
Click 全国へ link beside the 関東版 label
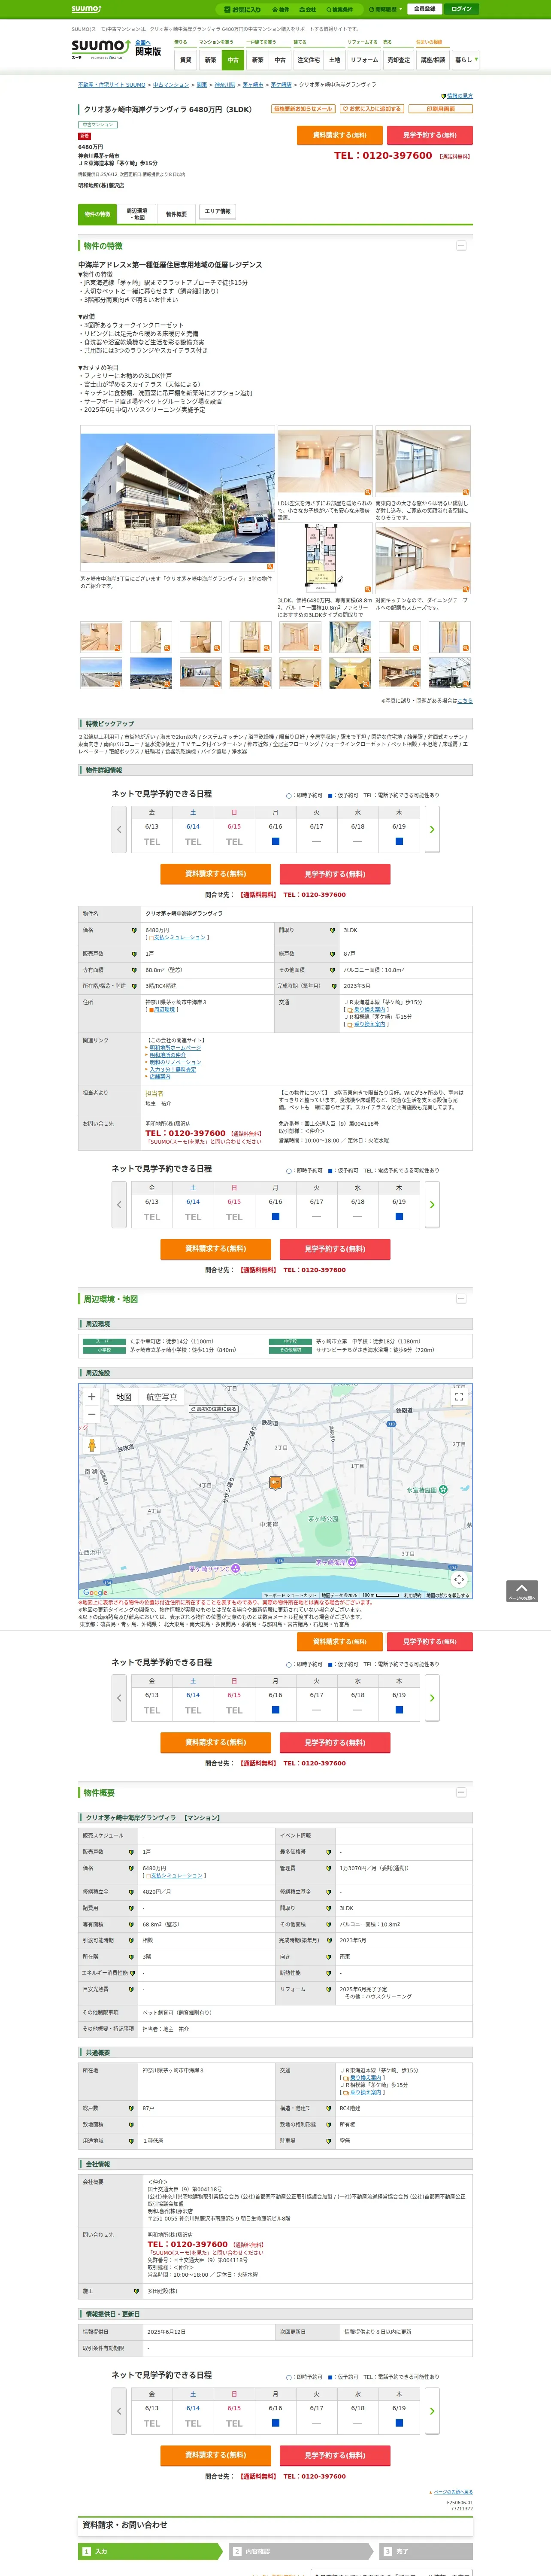pos(142,43)
